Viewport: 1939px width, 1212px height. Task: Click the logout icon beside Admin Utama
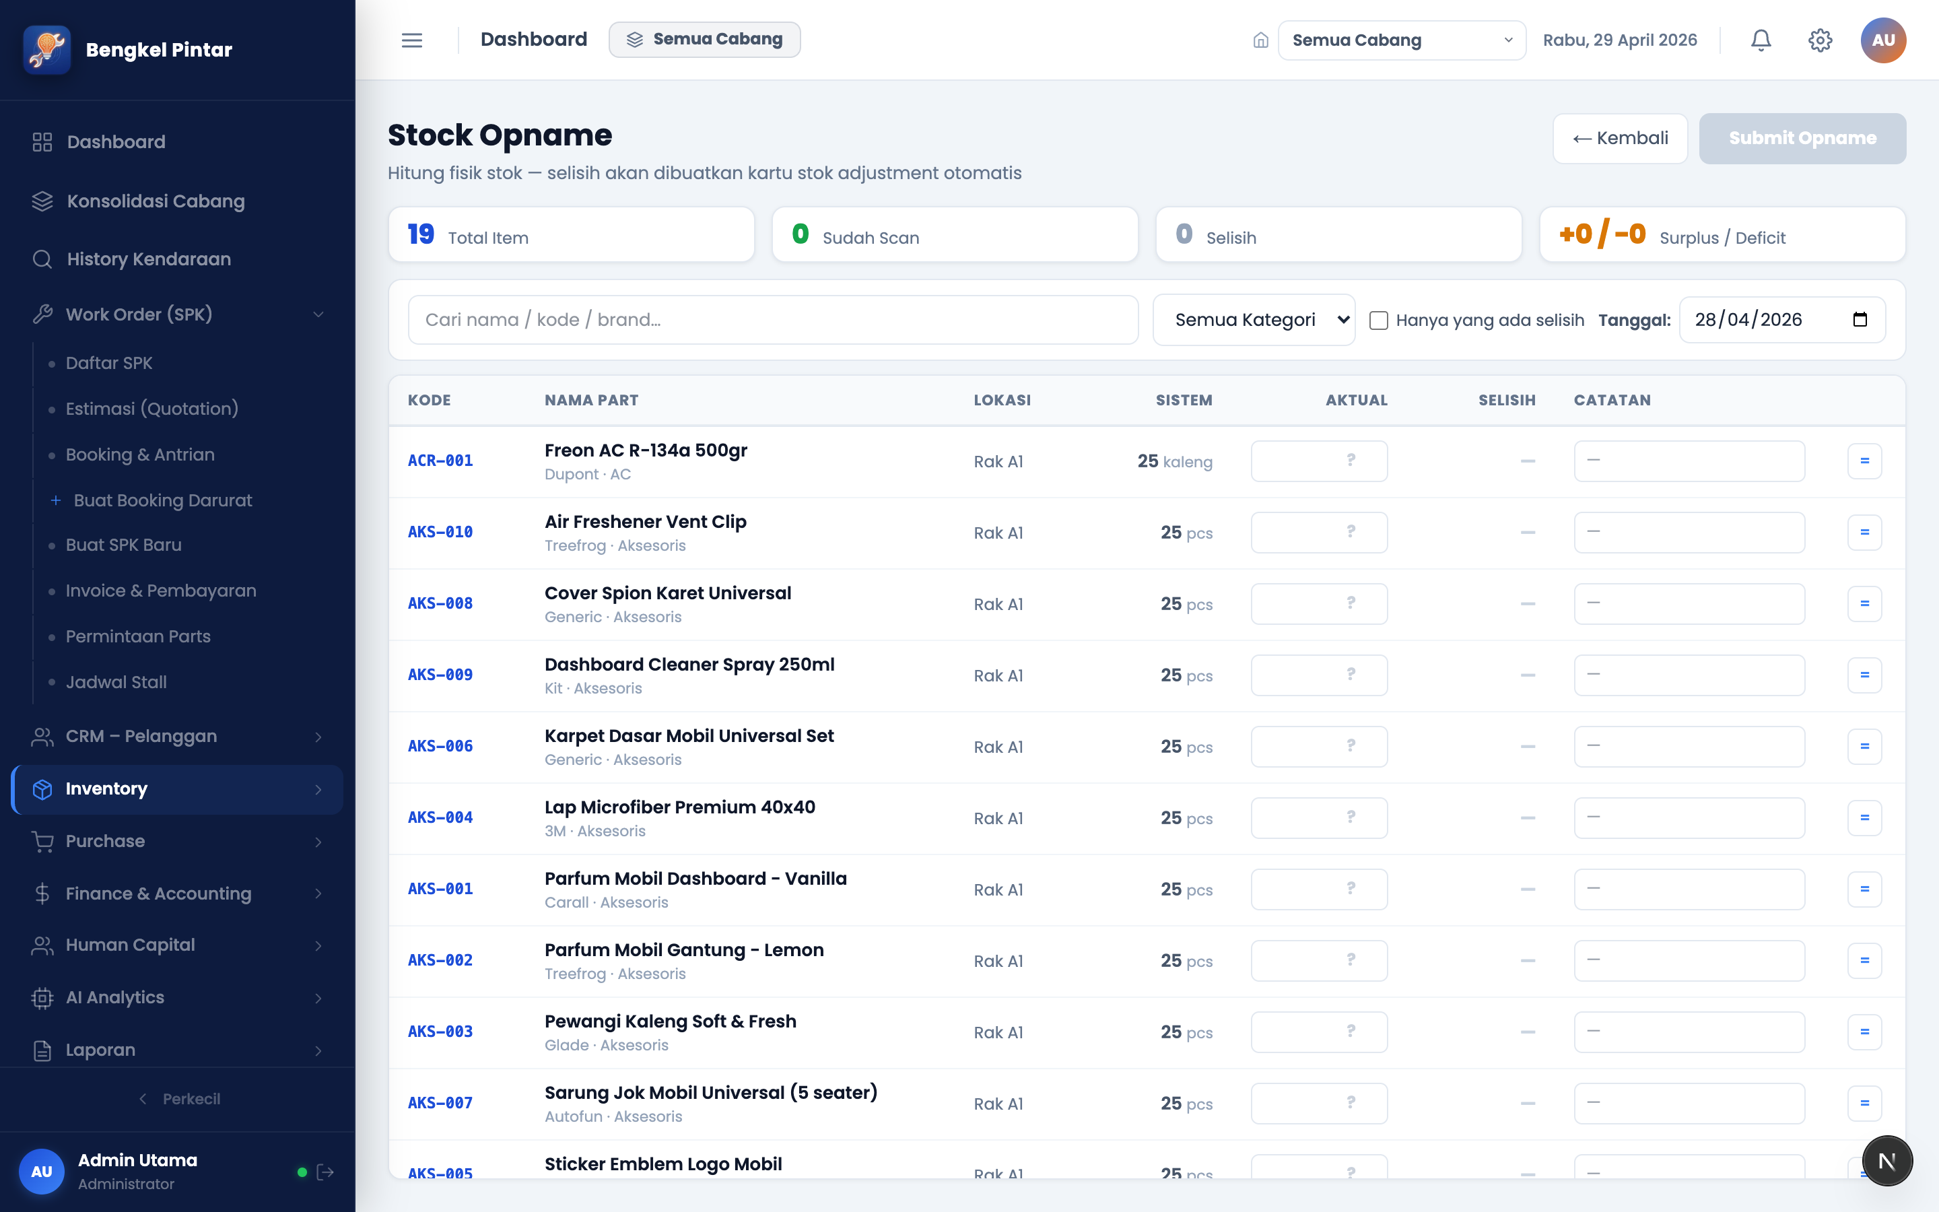(x=325, y=1172)
